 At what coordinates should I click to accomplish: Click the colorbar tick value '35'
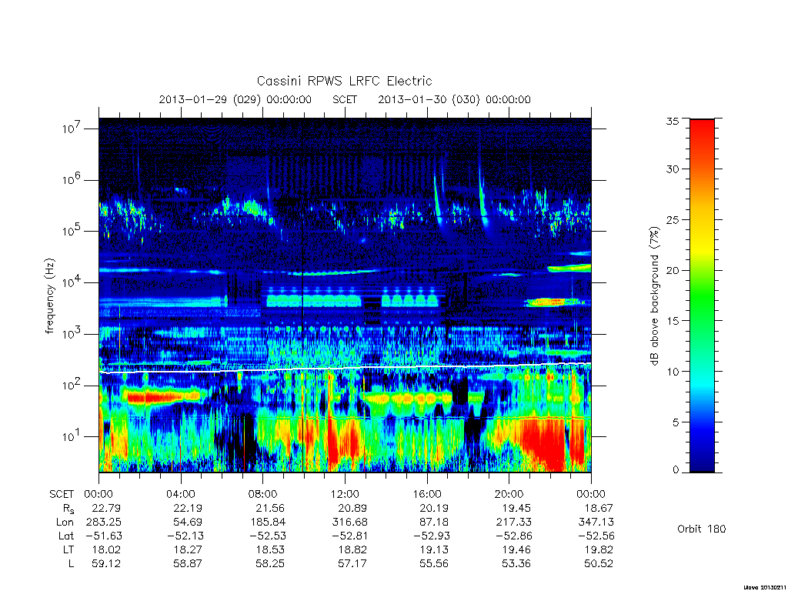(673, 121)
